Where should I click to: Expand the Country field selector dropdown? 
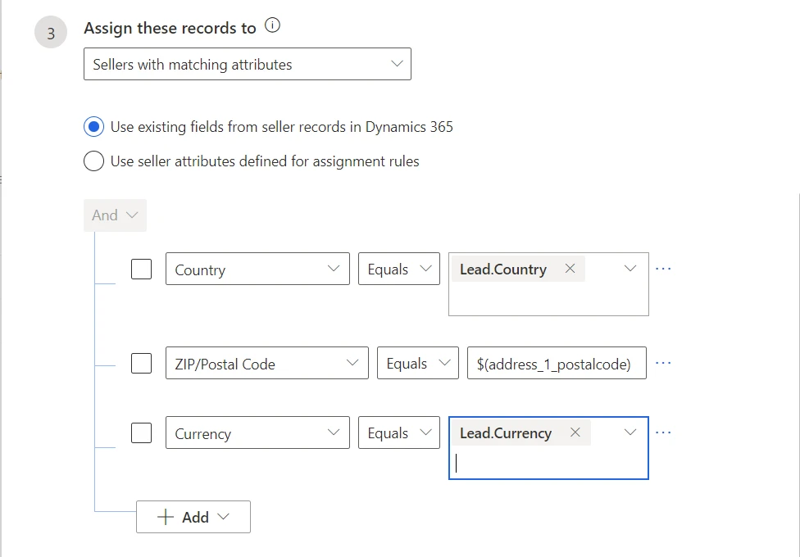[334, 268]
